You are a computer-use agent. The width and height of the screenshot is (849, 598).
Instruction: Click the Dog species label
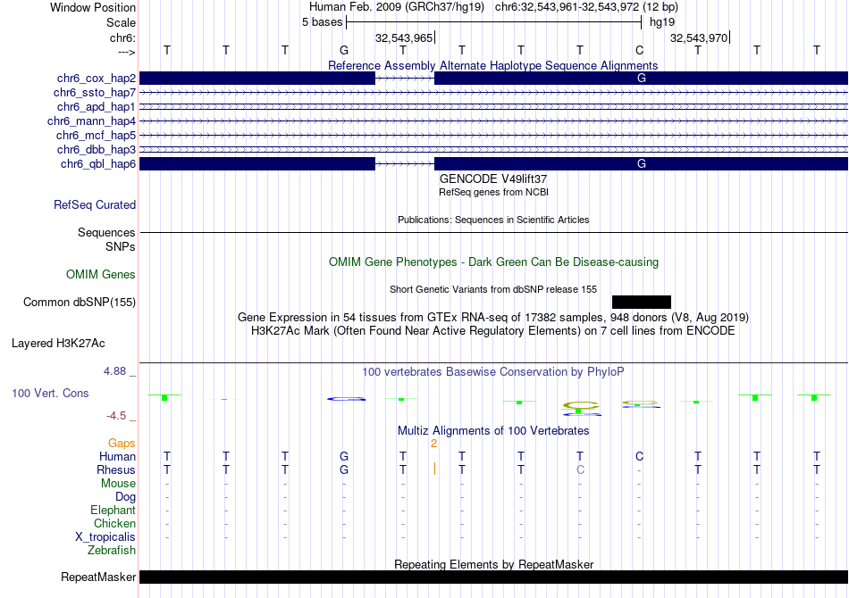point(126,497)
